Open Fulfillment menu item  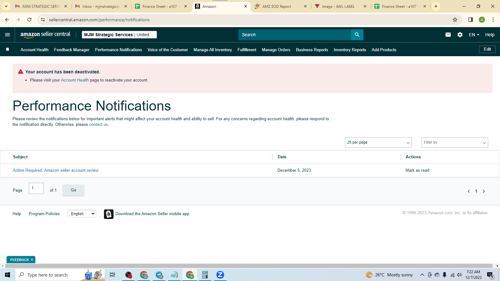(247, 50)
